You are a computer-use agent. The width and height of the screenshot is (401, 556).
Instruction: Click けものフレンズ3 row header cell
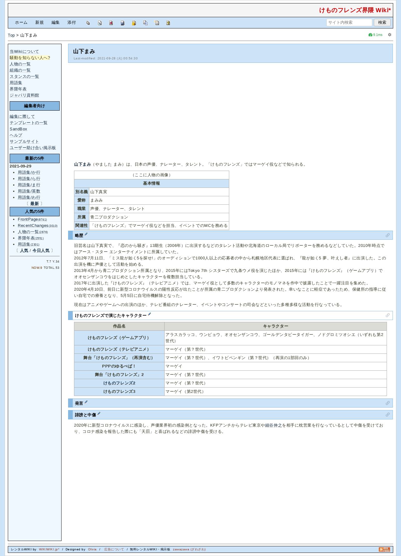(x=119, y=392)
